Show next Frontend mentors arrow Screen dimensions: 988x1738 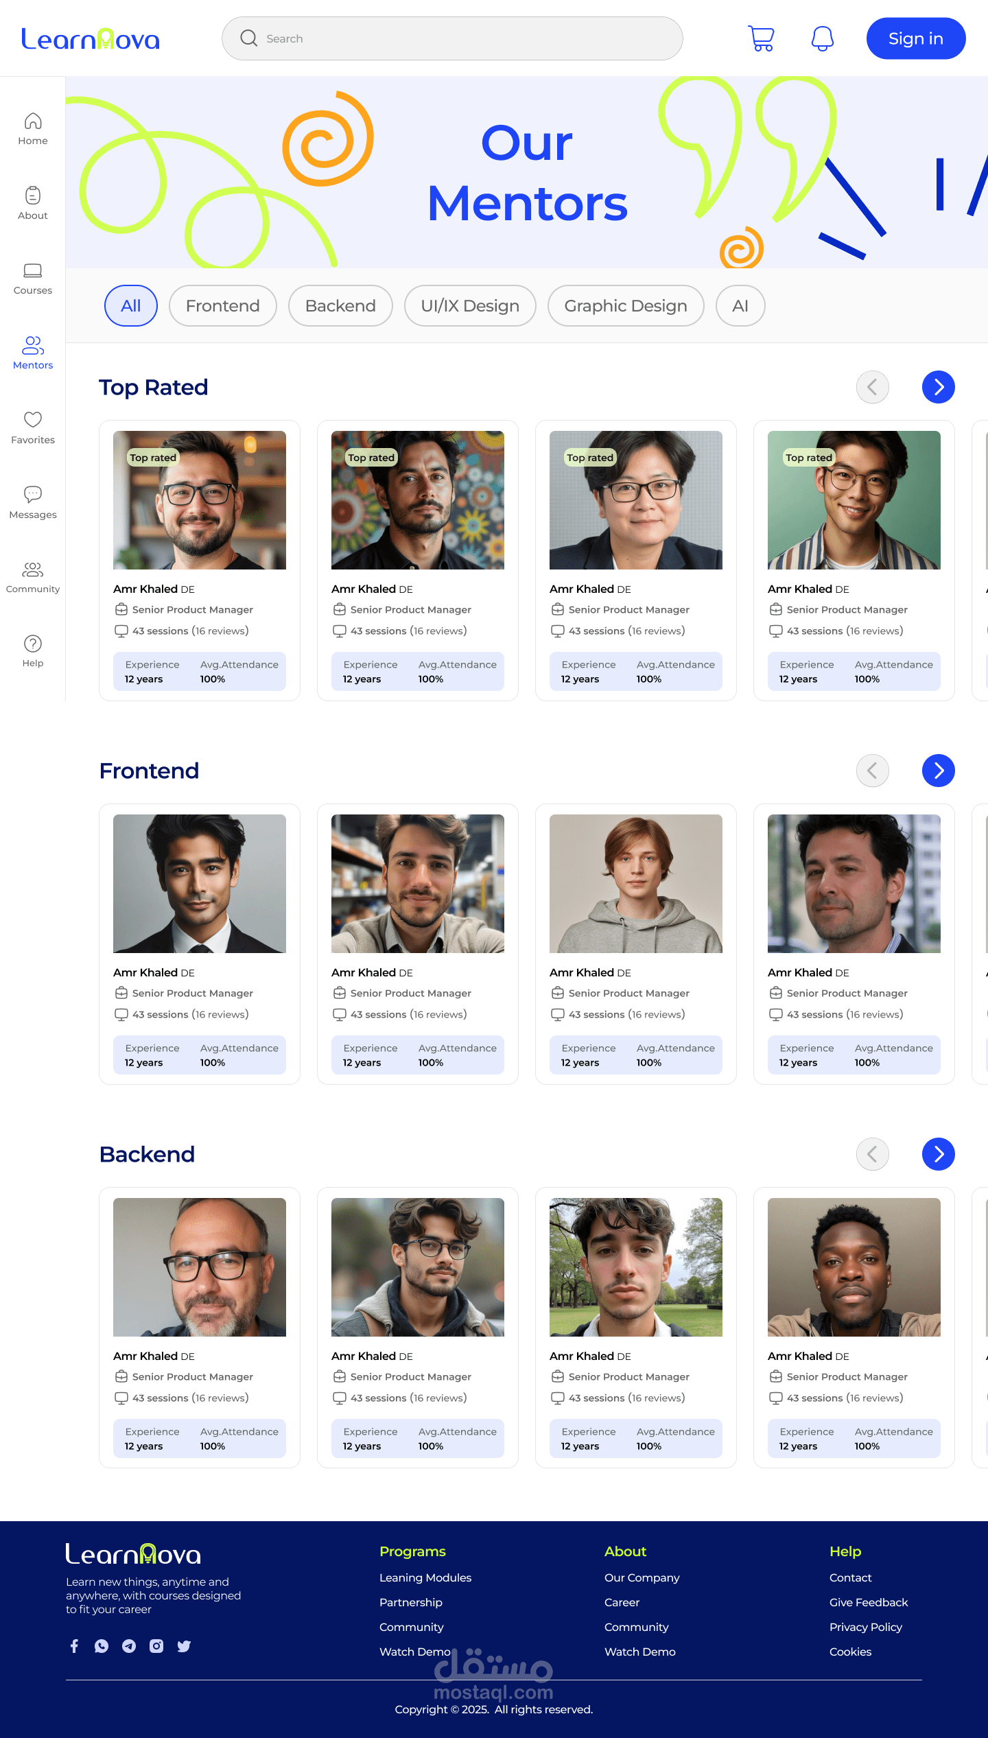click(x=939, y=771)
